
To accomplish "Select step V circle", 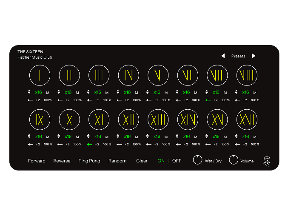I will pyautogui.click(x=158, y=75).
